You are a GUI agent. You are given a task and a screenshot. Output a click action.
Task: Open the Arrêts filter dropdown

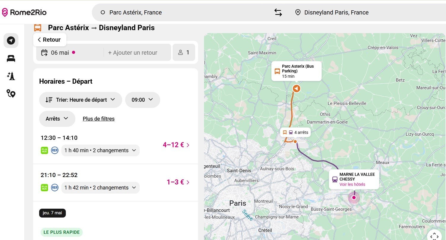coord(57,119)
